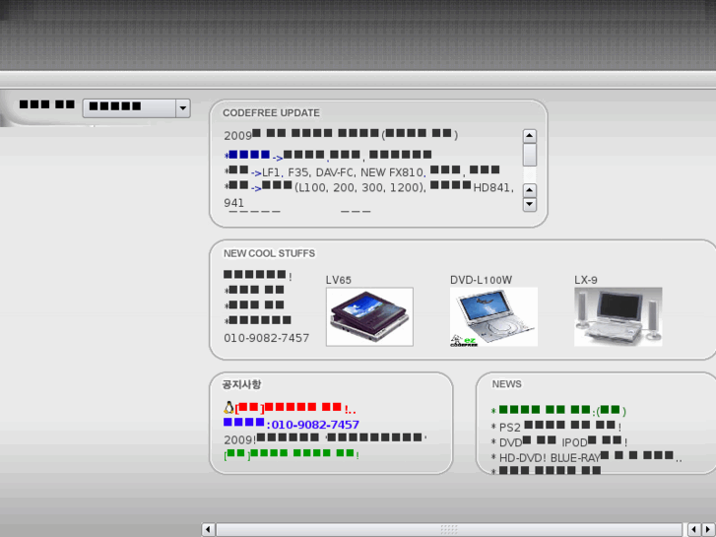Click up arrow of CODEFREE UPDATE scrollbar
Screen dimensions: 716x537
click(529, 136)
